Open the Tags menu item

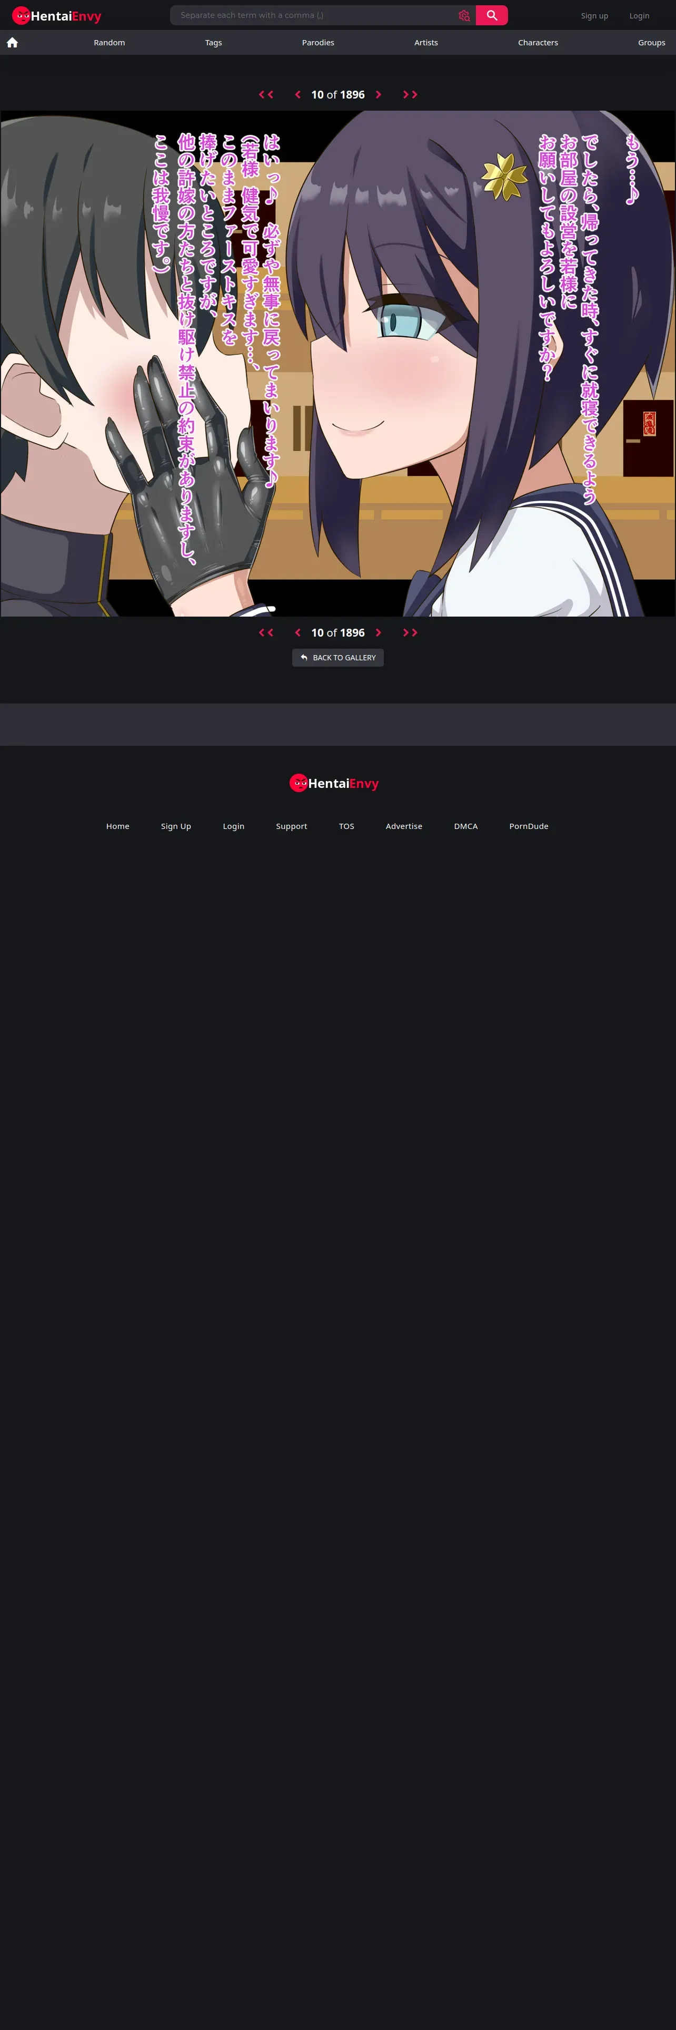click(x=213, y=43)
